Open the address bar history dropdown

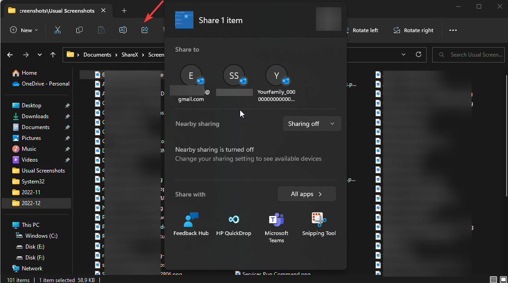click(x=404, y=54)
